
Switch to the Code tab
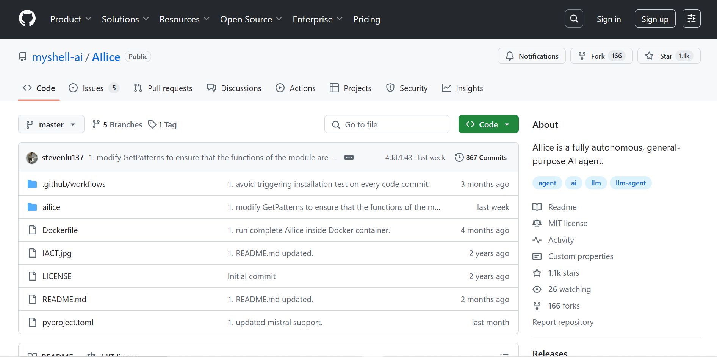click(39, 88)
